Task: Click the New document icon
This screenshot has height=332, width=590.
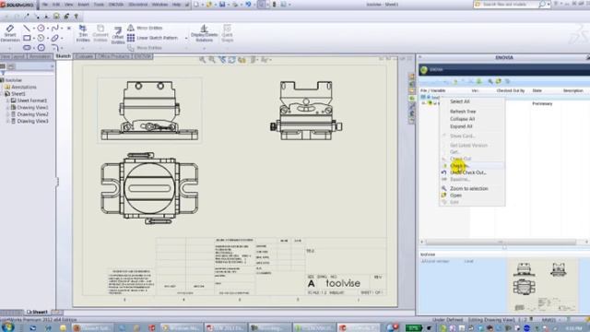Action: (x=196, y=5)
